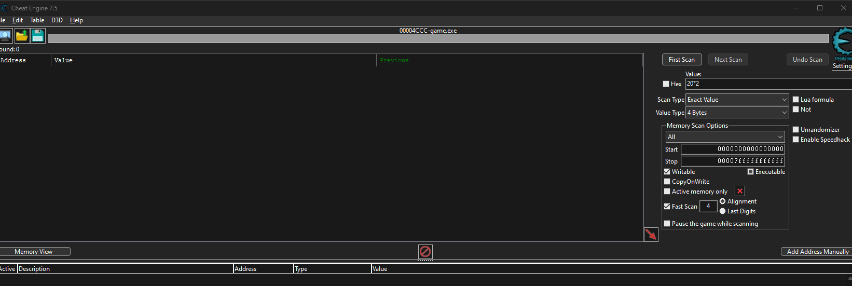Screen dimensions: 852x286
Task: Click the Description column header
Action: 125,269
